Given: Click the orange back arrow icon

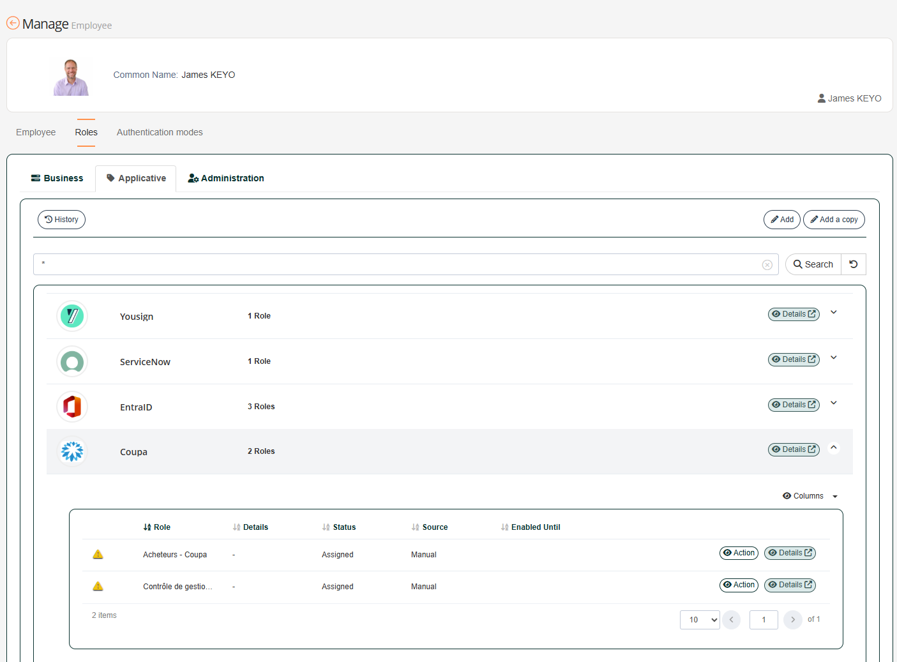Looking at the screenshot, I should [x=13, y=23].
